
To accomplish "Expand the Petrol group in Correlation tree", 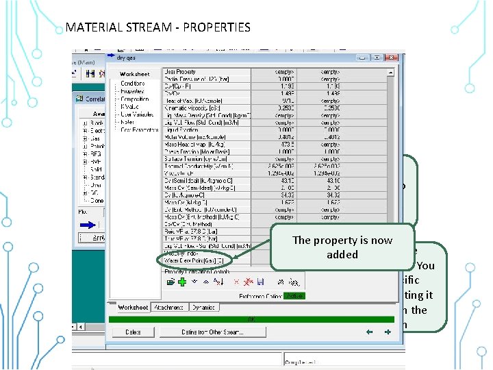I will [85, 147].
